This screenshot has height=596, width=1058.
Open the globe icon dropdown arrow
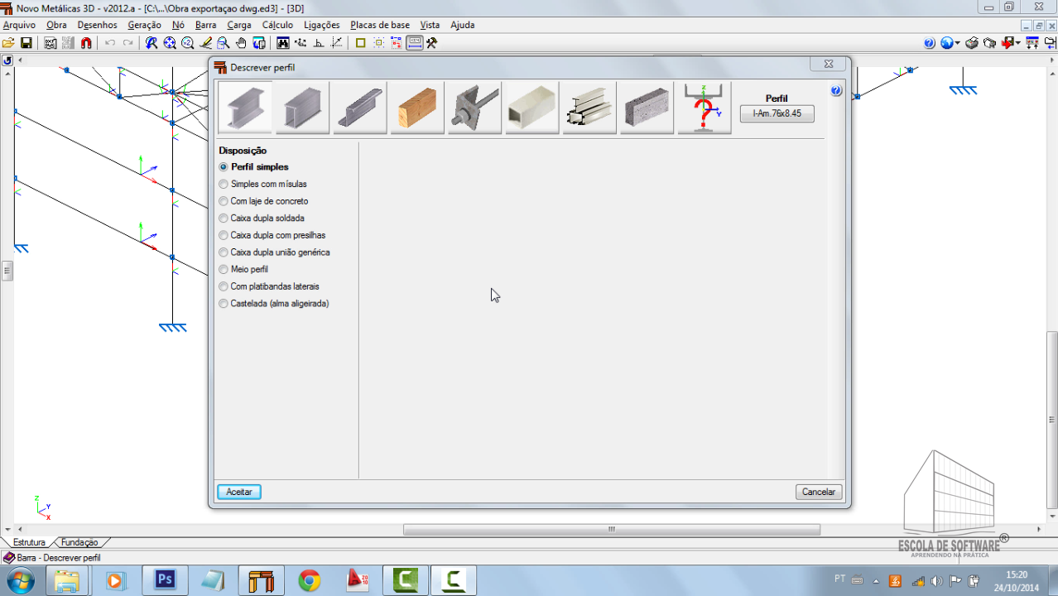click(x=958, y=43)
